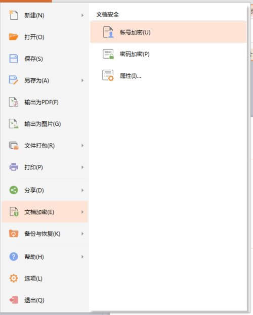The width and height of the screenshot is (253, 315).
Task: Click the 密码加密(P) option text
Action: pyautogui.click(x=135, y=54)
